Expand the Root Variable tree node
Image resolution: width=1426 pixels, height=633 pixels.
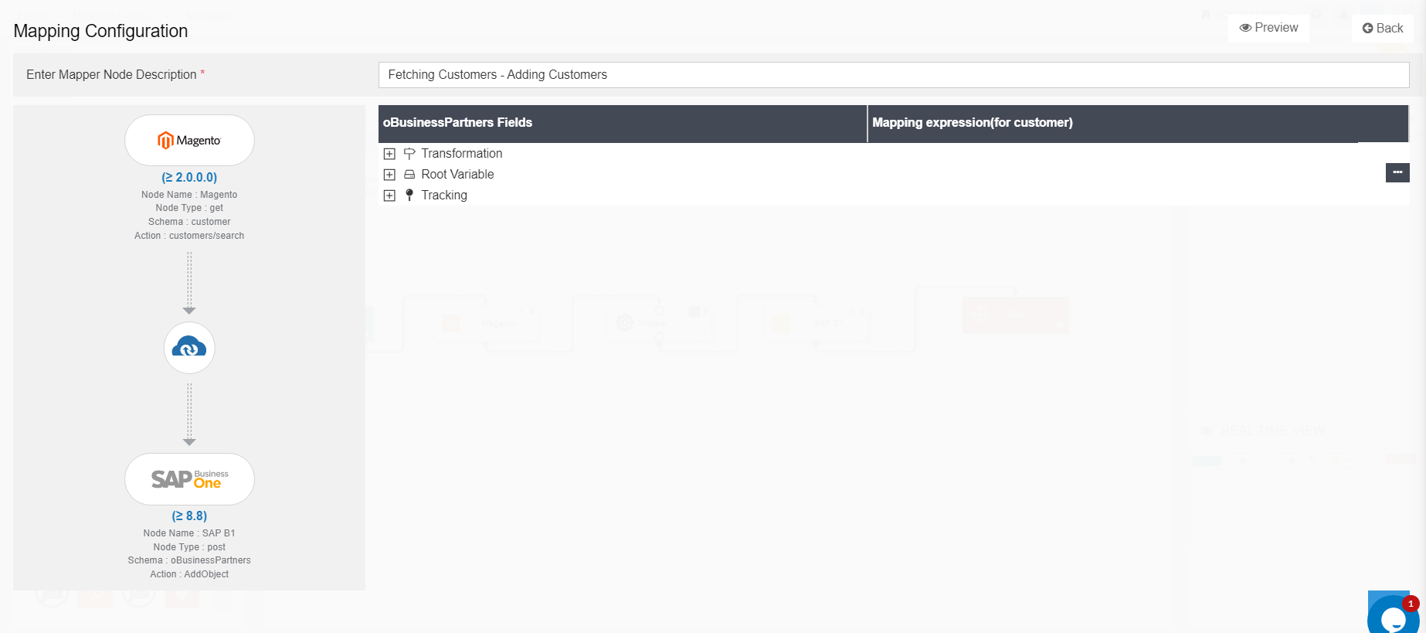pyautogui.click(x=389, y=175)
